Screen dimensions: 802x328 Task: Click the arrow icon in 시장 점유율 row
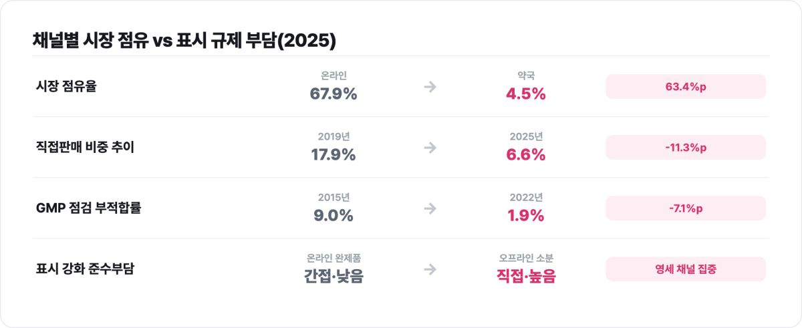(x=430, y=87)
